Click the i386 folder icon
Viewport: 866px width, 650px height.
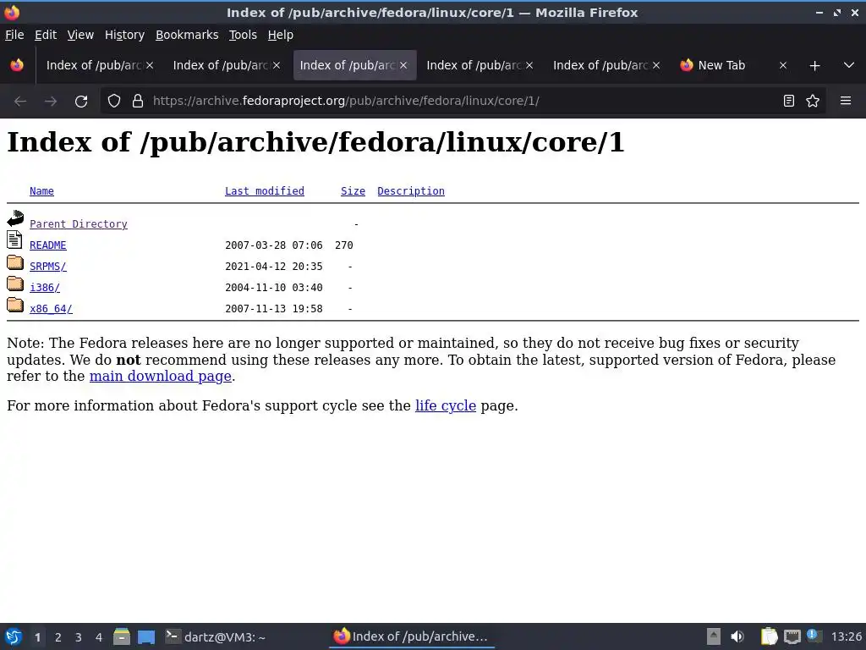pos(15,283)
